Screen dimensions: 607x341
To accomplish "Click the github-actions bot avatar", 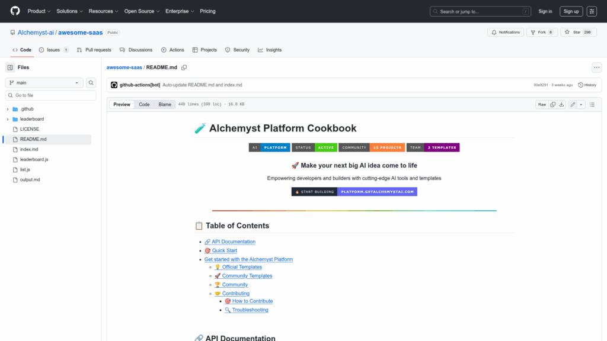I will click(114, 85).
